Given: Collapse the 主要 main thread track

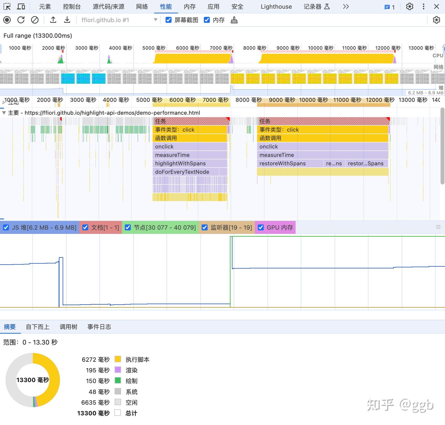Looking at the screenshot, I should (4, 113).
